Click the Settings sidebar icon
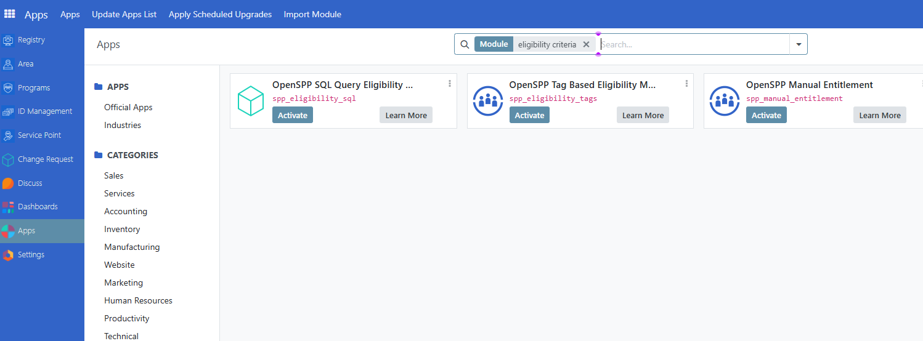This screenshot has height=341, width=923. pos(8,255)
